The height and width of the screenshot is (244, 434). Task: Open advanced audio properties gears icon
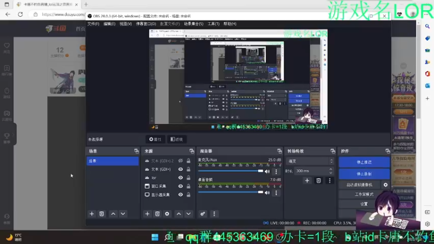coord(202,214)
